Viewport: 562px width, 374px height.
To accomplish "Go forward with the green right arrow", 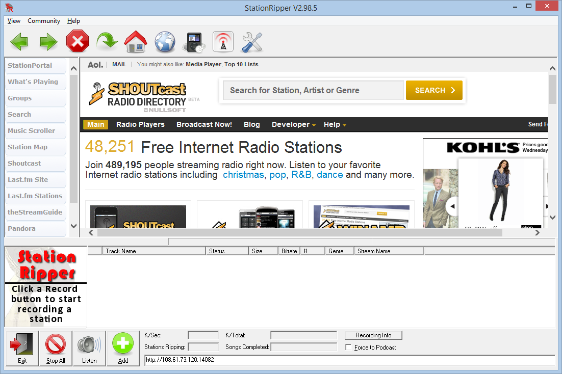I will click(48, 42).
